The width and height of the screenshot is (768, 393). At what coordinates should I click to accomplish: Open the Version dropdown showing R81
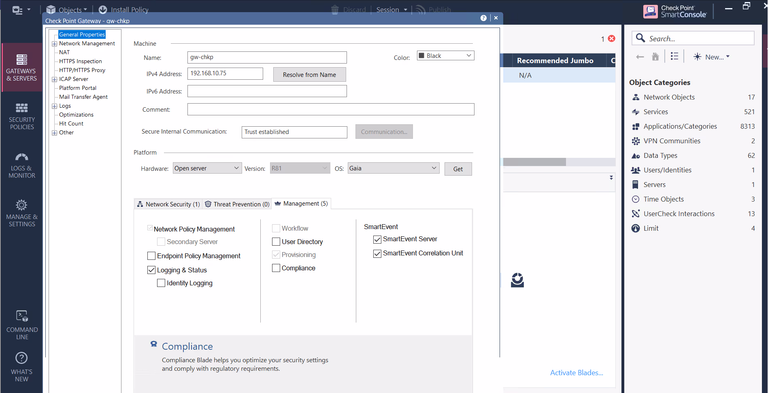(300, 168)
